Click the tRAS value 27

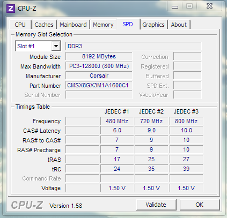pos(186,159)
